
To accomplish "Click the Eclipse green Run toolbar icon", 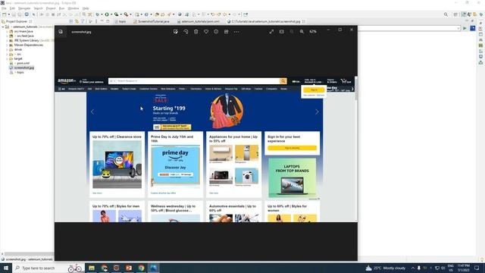I will pos(107,14).
